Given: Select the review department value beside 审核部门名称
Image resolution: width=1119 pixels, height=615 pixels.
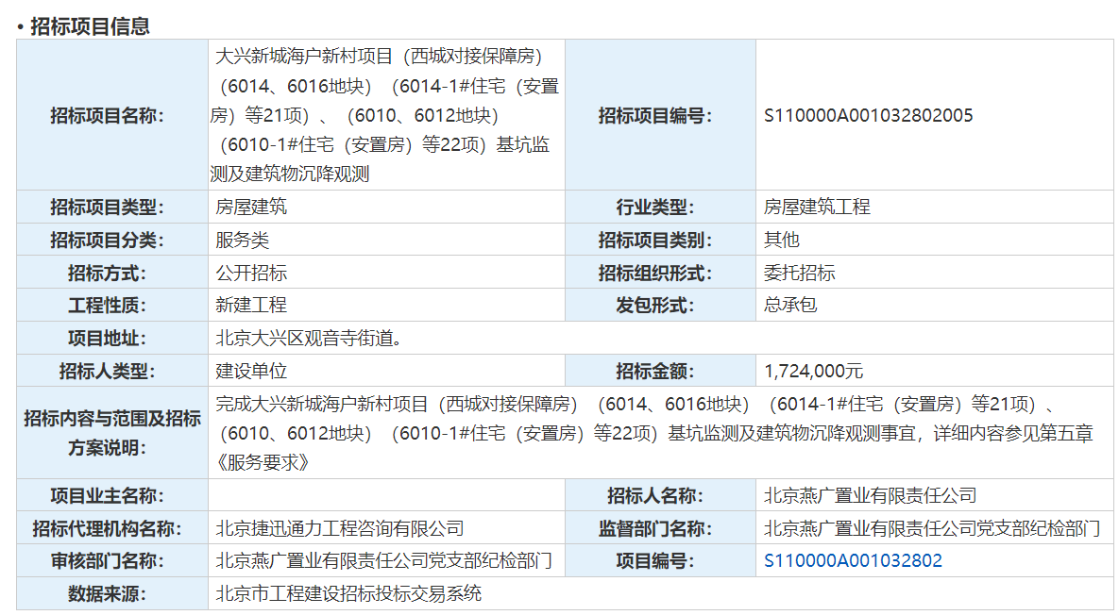Looking at the screenshot, I should [x=384, y=561].
